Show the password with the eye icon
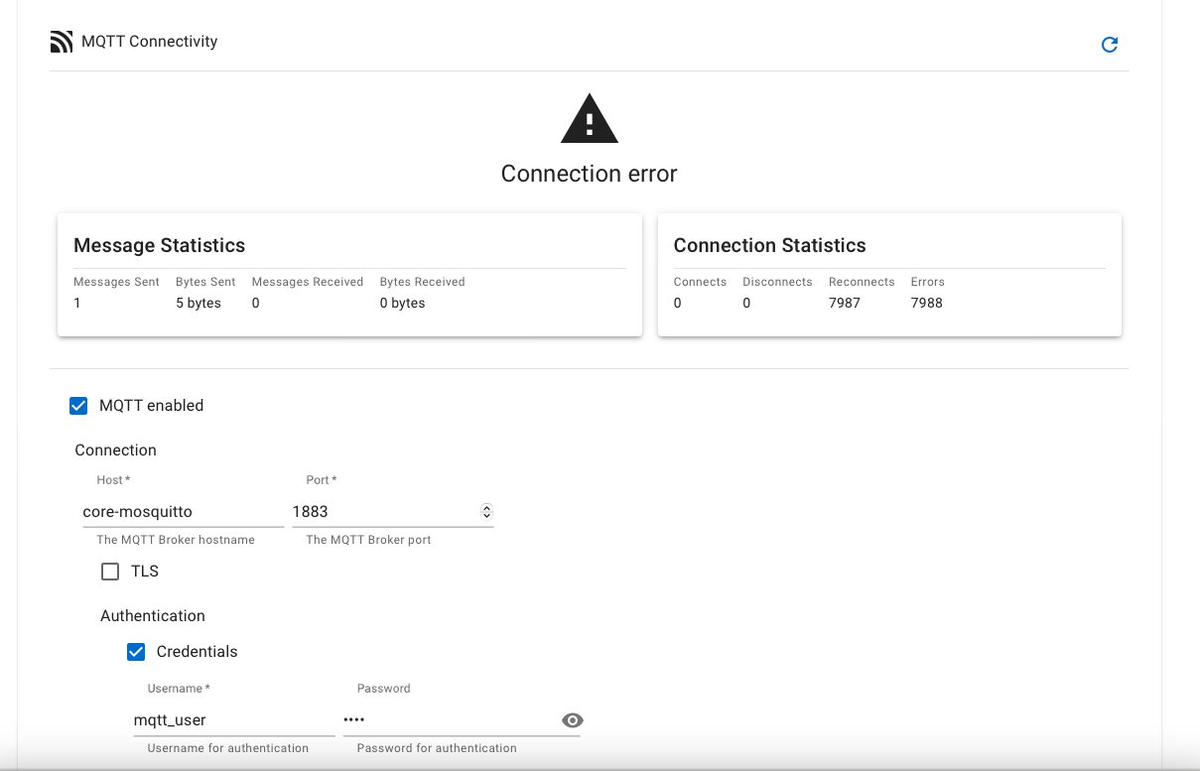 (572, 720)
